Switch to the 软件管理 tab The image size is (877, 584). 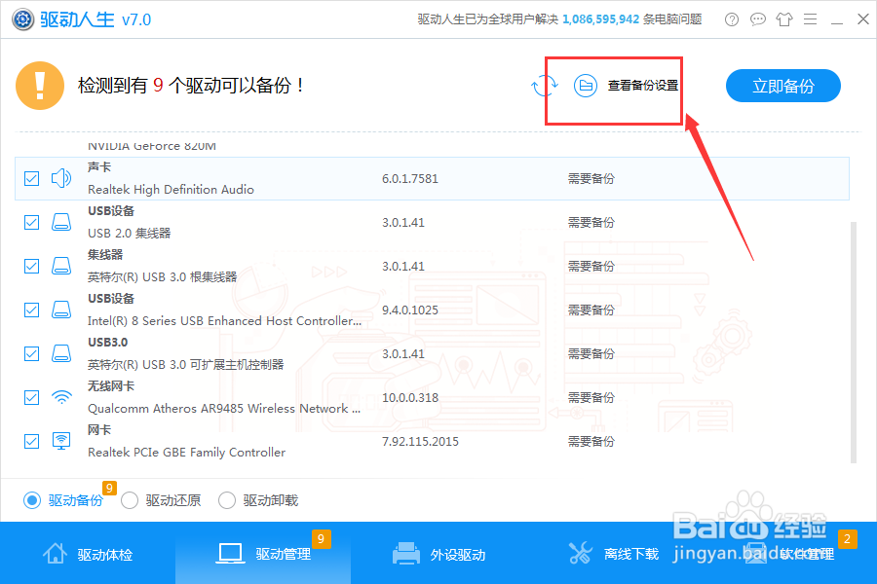[x=789, y=554]
